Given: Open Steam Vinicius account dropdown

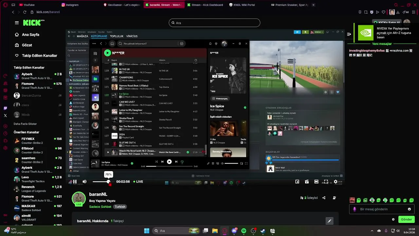Looking at the screenshot, I should (317, 32).
